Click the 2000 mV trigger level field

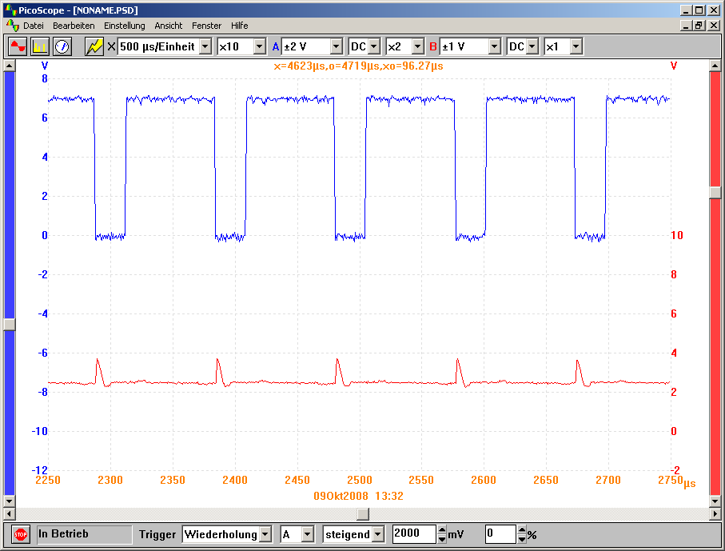tap(414, 534)
